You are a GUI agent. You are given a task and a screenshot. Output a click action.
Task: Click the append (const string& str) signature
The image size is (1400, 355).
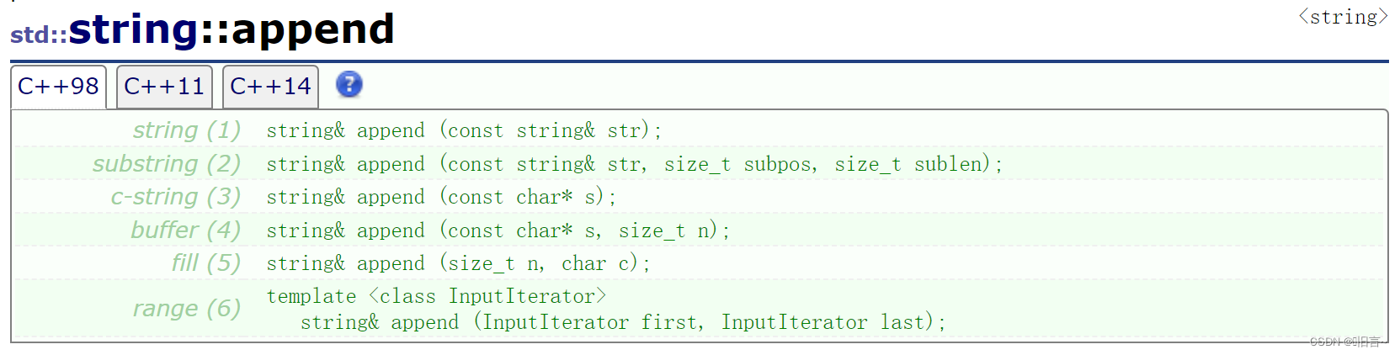tap(465, 130)
